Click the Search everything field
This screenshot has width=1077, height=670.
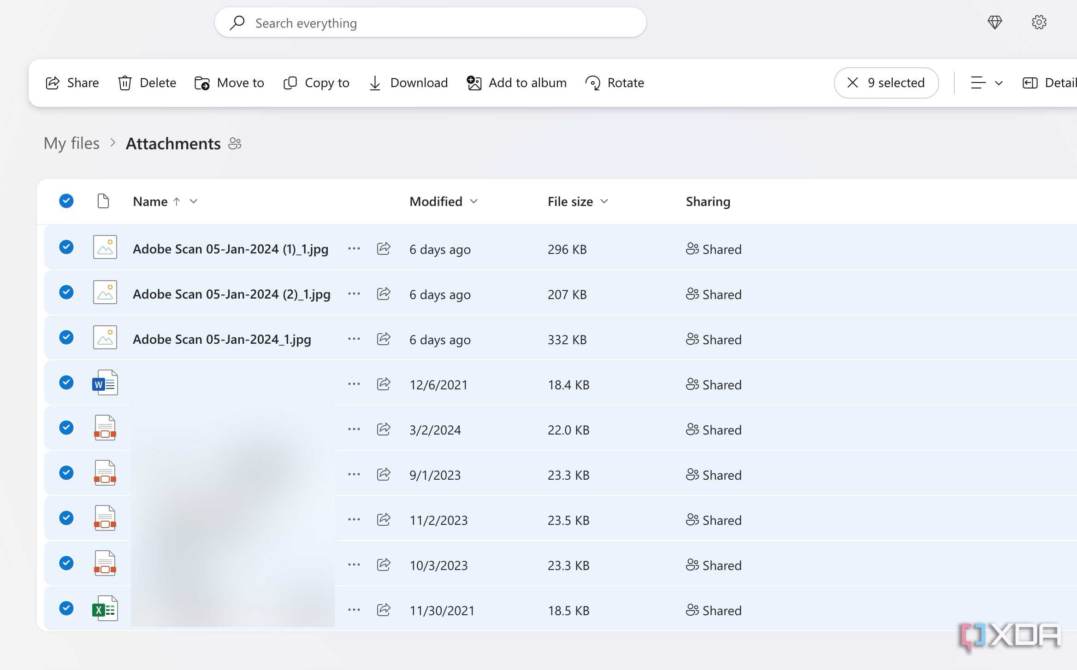[x=430, y=23]
